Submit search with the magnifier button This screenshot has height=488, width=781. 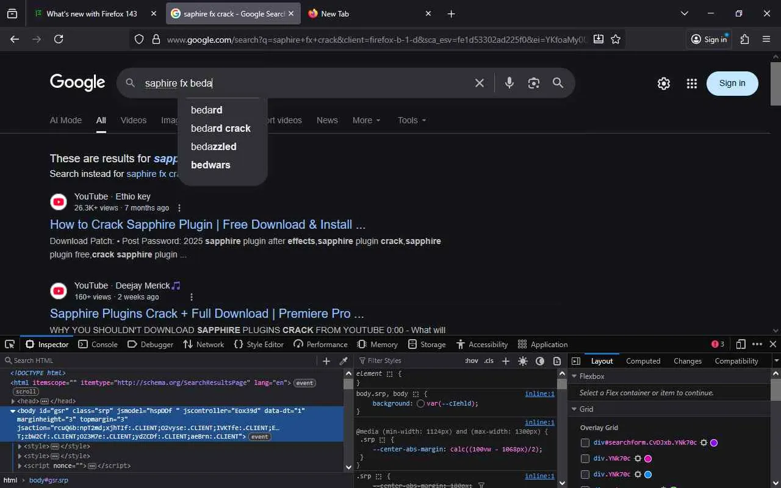tap(558, 83)
